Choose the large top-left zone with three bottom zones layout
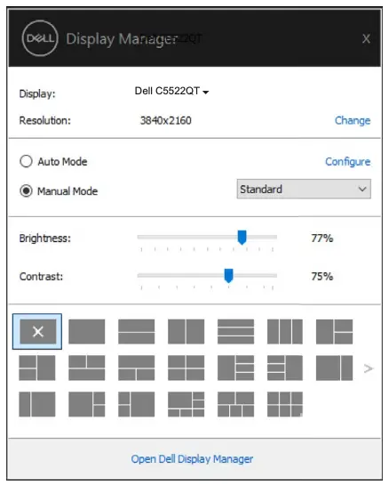Screen dimensions: 389x485 186,404
